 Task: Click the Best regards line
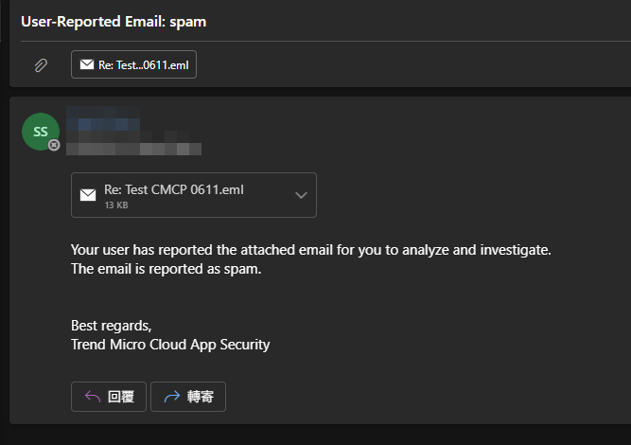(111, 326)
